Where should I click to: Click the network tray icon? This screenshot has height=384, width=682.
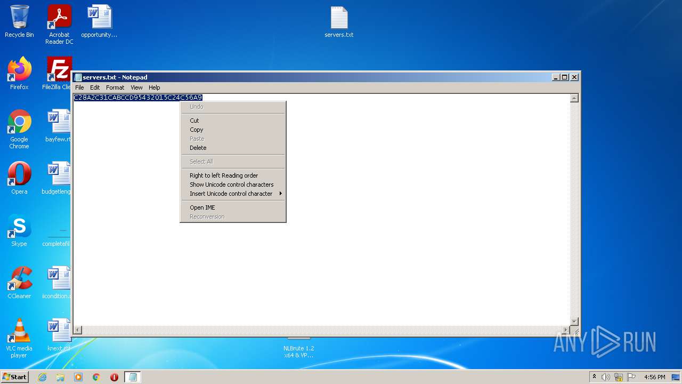click(619, 377)
